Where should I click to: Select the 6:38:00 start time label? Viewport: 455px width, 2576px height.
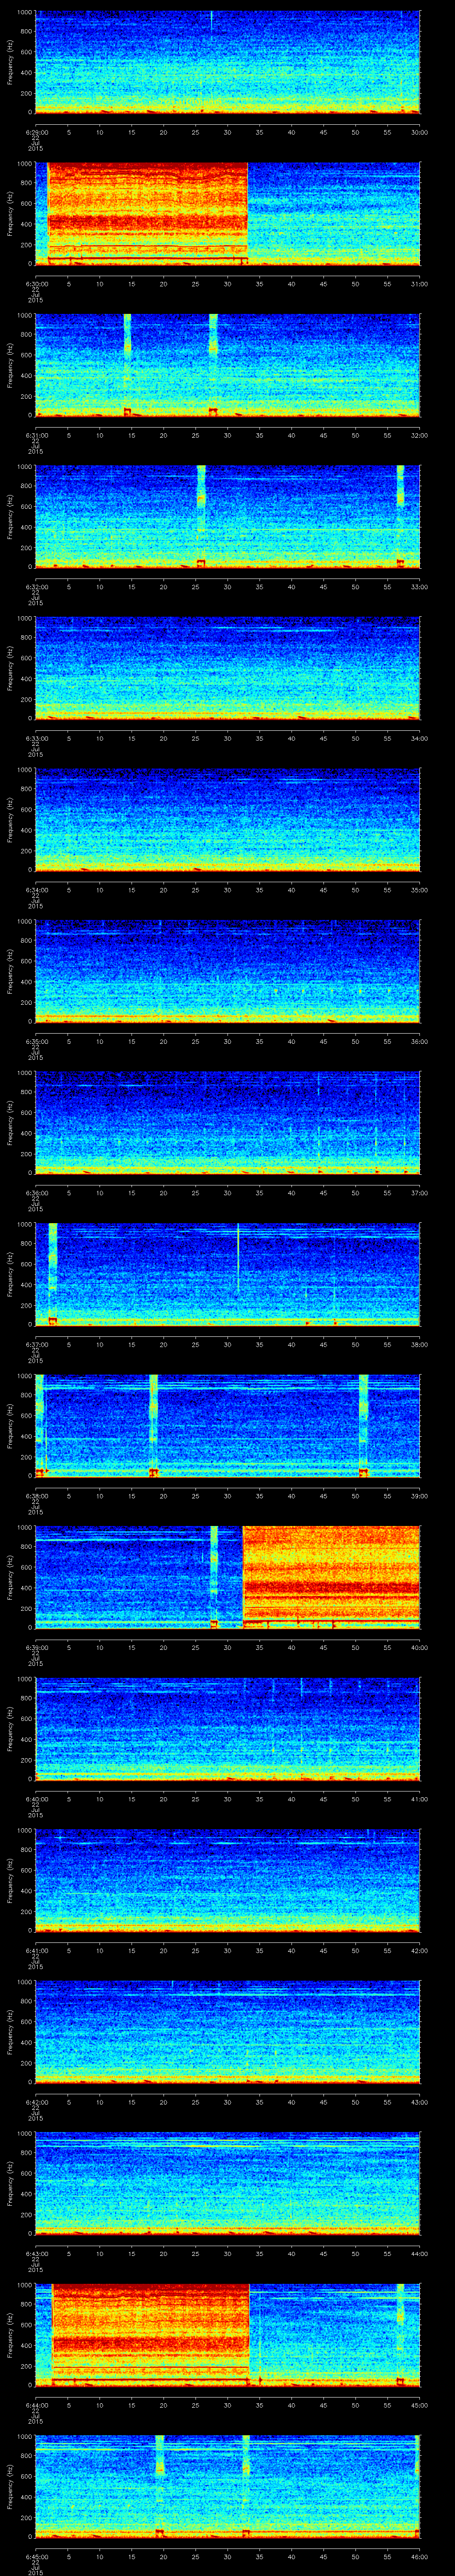pyautogui.click(x=35, y=1496)
